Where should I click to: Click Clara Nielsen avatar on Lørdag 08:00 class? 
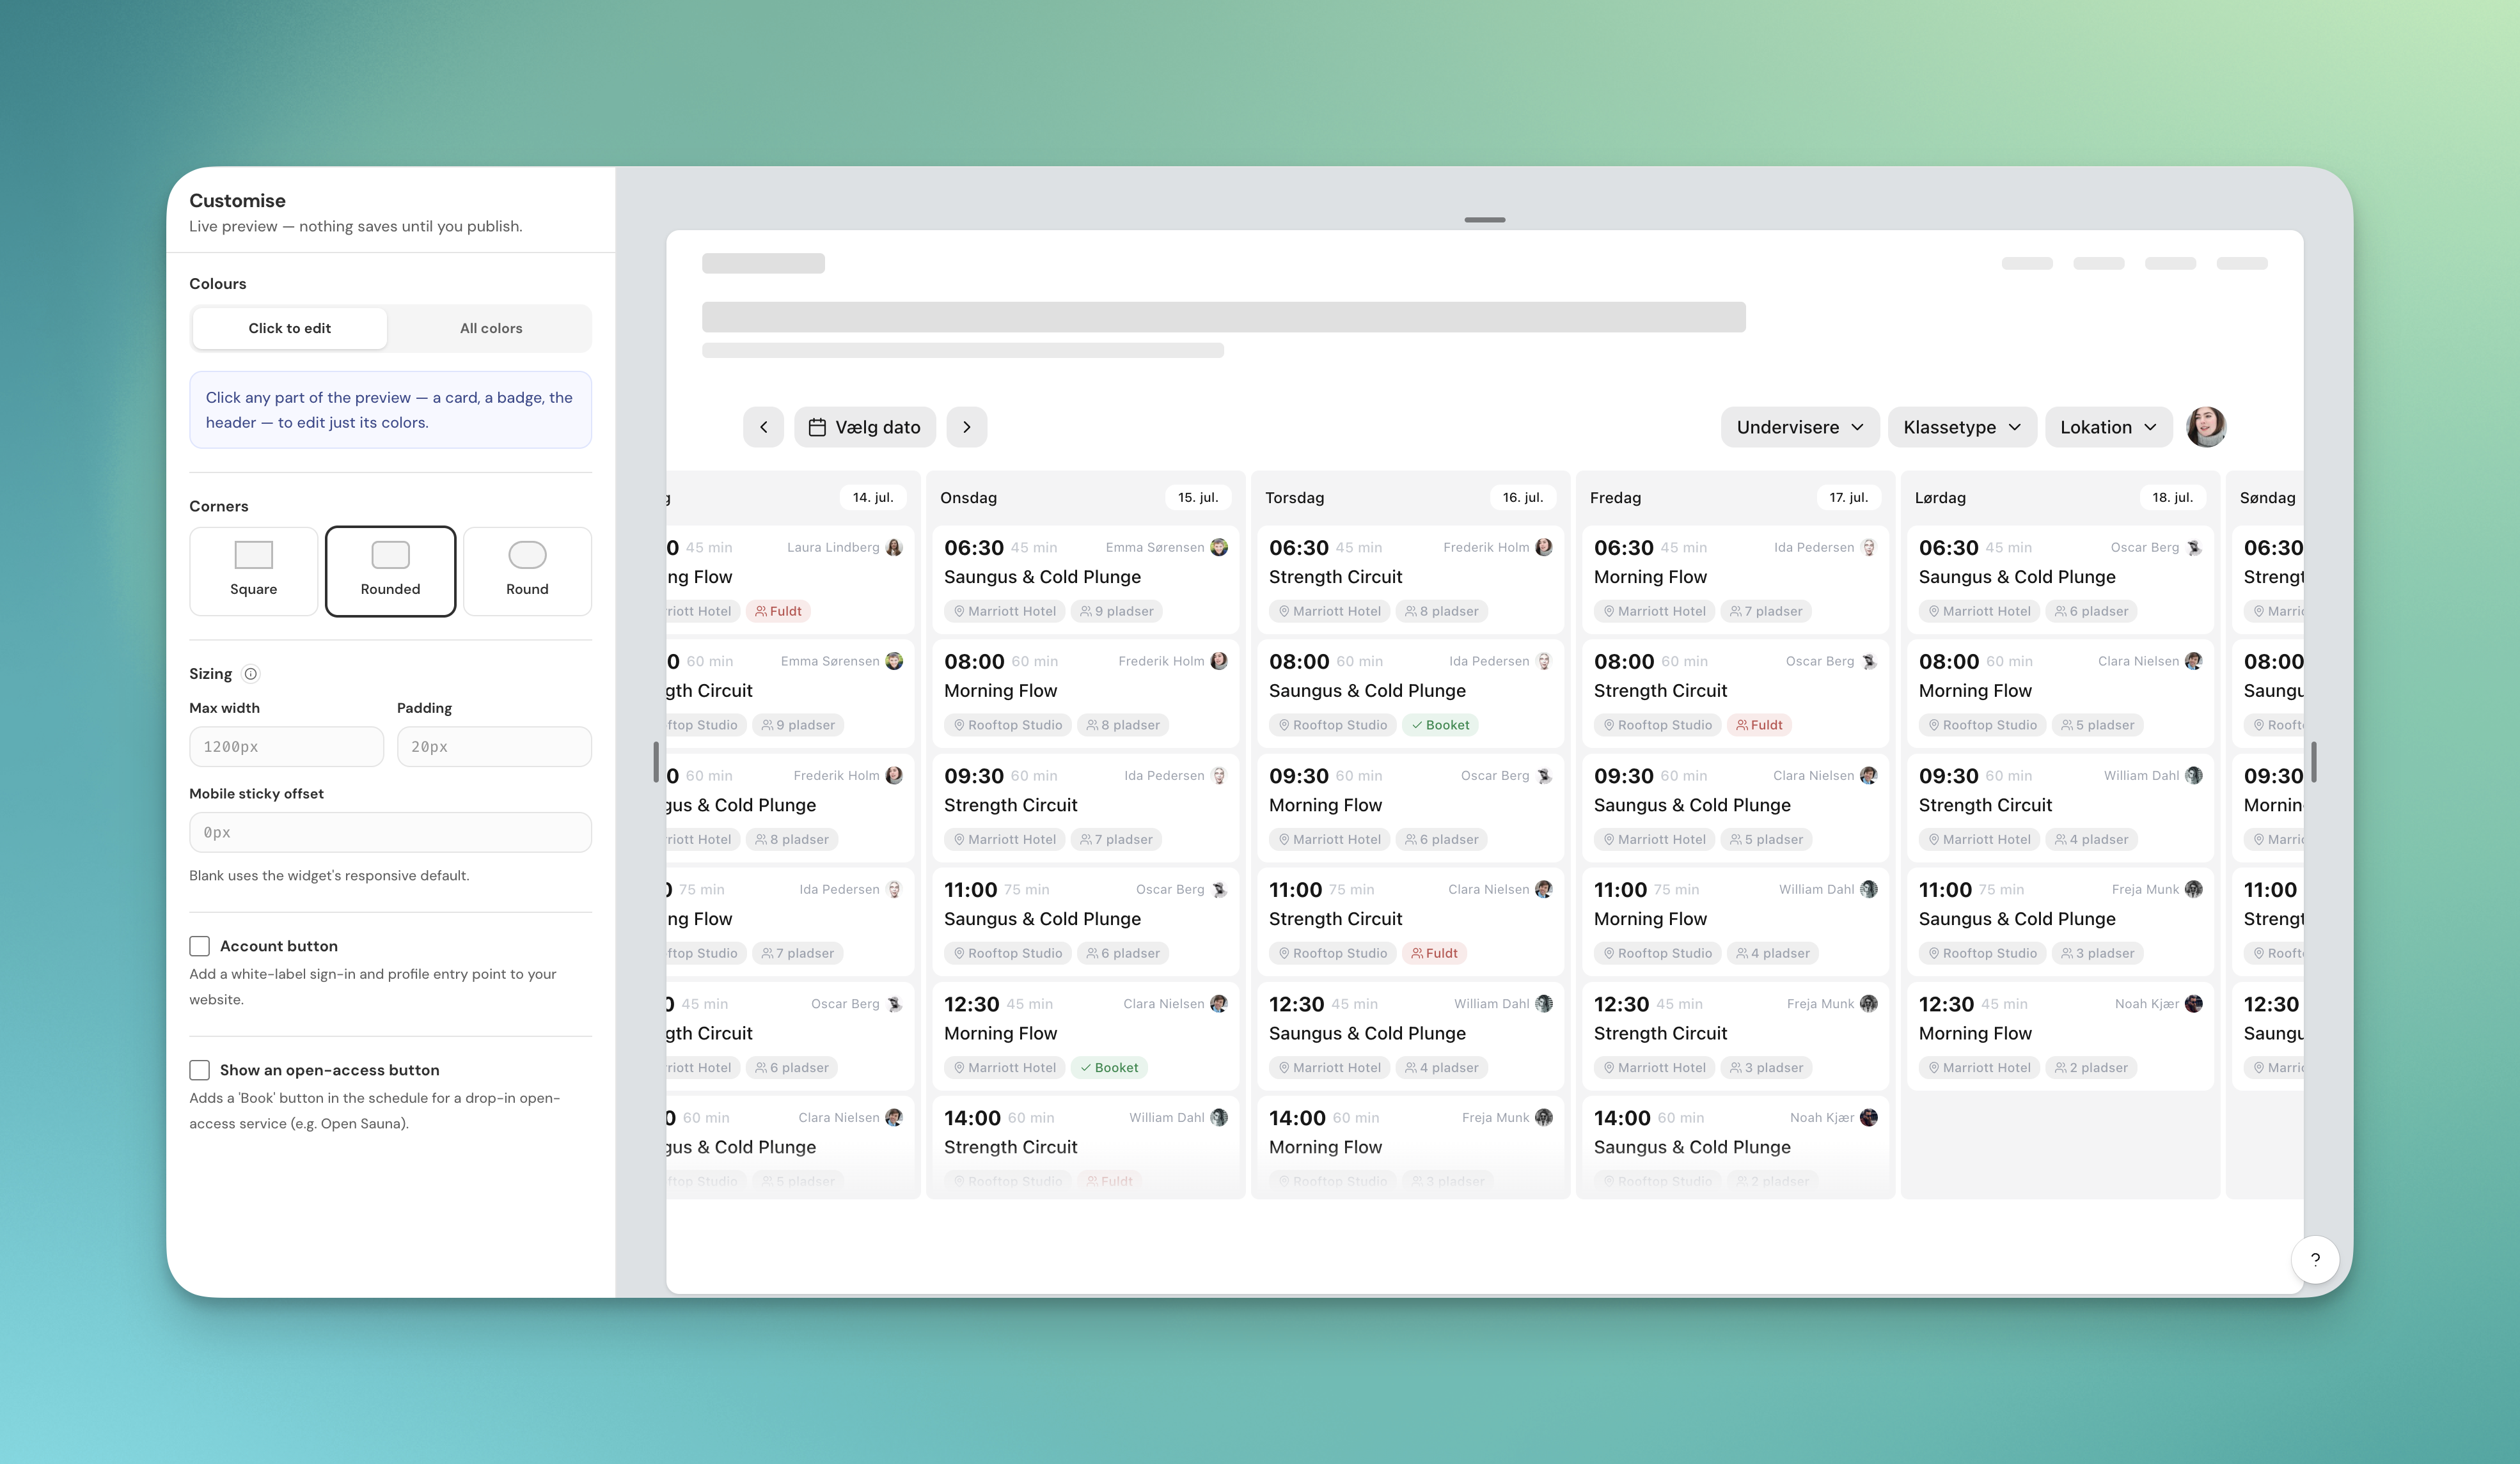[x=2193, y=660]
